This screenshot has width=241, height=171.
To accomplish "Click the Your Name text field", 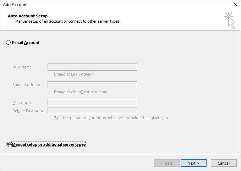I will point(92,67).
